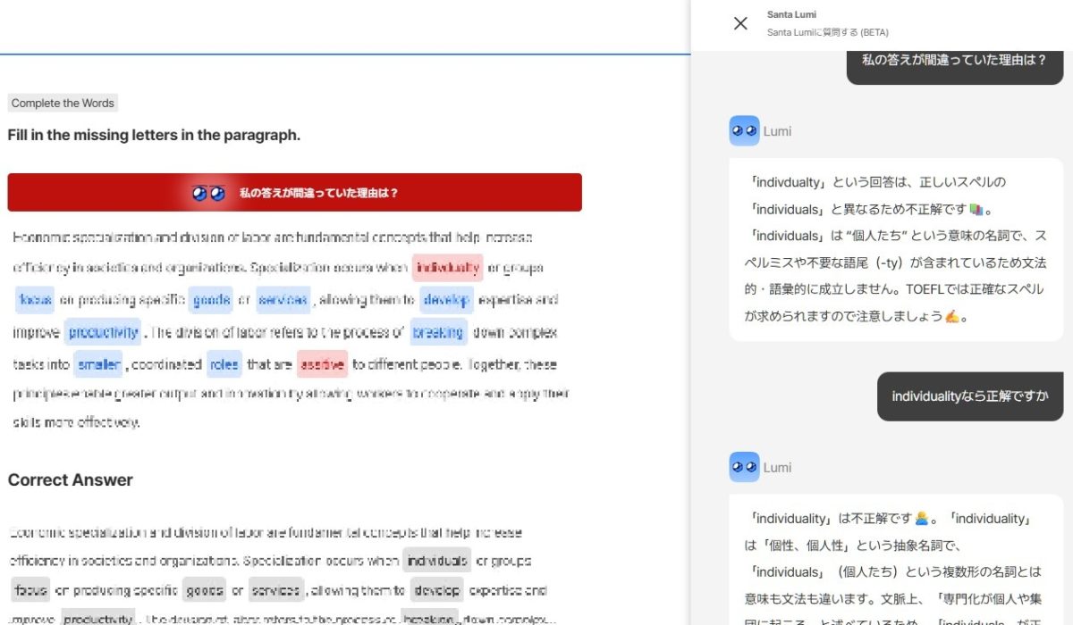Click the 'Complete the Words' tag label

pyautogui.click(x=63, y=103)
